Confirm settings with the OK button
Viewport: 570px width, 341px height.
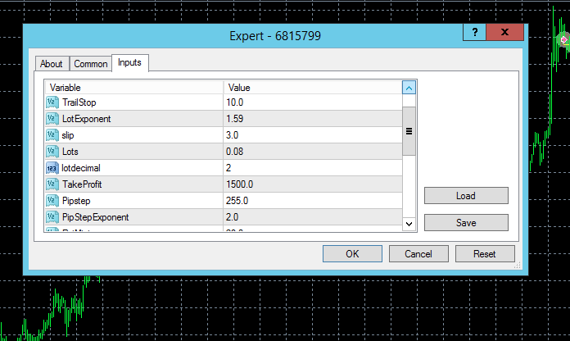(x=352, y=253)
